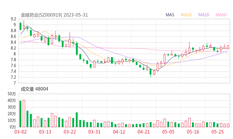Click the 10万 volume axis label
Screen dimensions: 233x139
(12, 120)
